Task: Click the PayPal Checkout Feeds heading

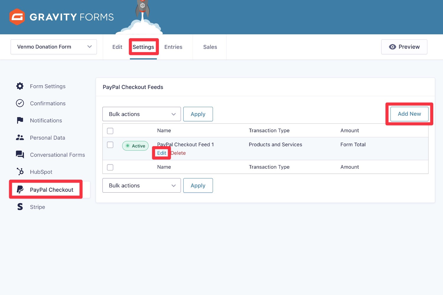Action: (x=133, y=87)
